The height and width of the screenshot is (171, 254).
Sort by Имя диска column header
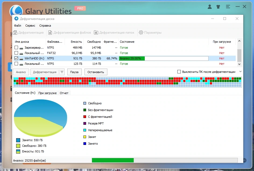(x=30, y=42)
